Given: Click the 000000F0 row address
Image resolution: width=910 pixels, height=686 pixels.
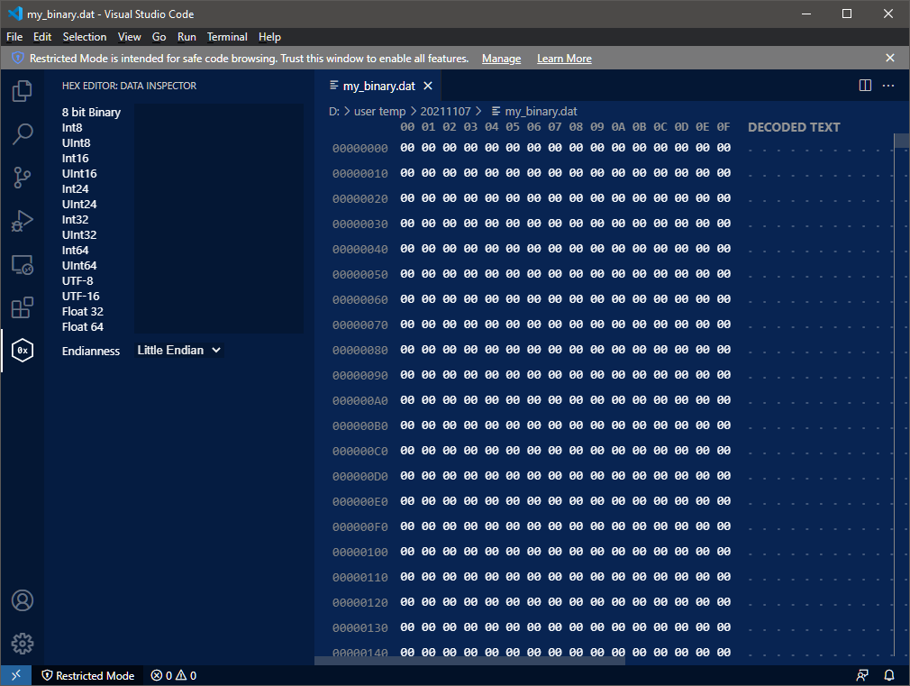Looking at the screenshot, I should [x=359, y=526].
